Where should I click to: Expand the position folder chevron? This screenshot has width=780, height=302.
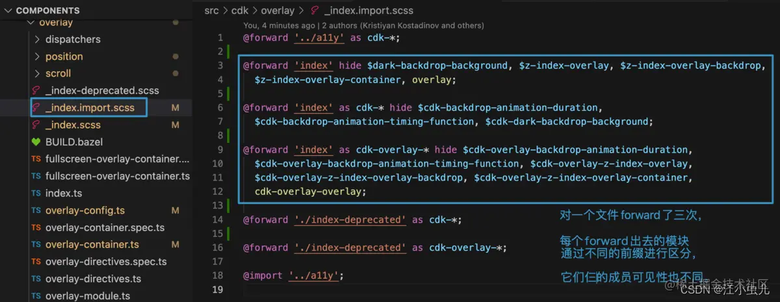37,57
